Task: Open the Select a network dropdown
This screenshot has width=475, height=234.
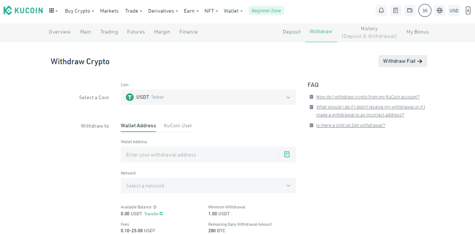Action: click(208, 185)
